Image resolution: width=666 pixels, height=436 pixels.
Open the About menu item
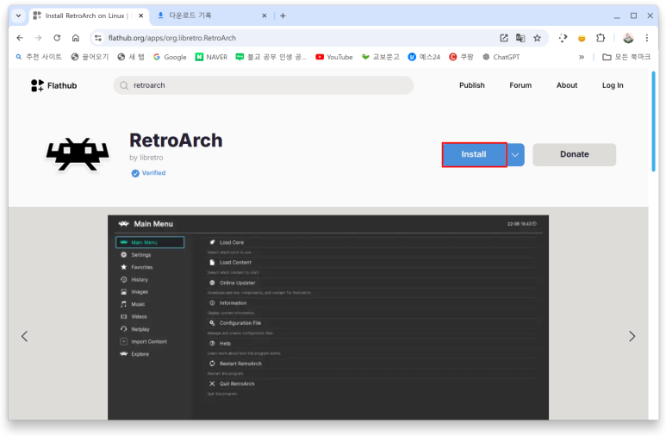[567, 85]
